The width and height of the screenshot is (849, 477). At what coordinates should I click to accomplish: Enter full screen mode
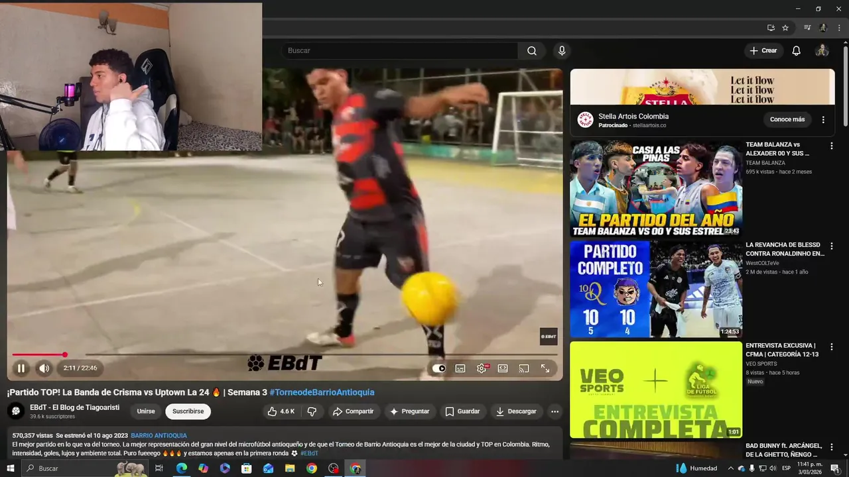click(545, 368)
